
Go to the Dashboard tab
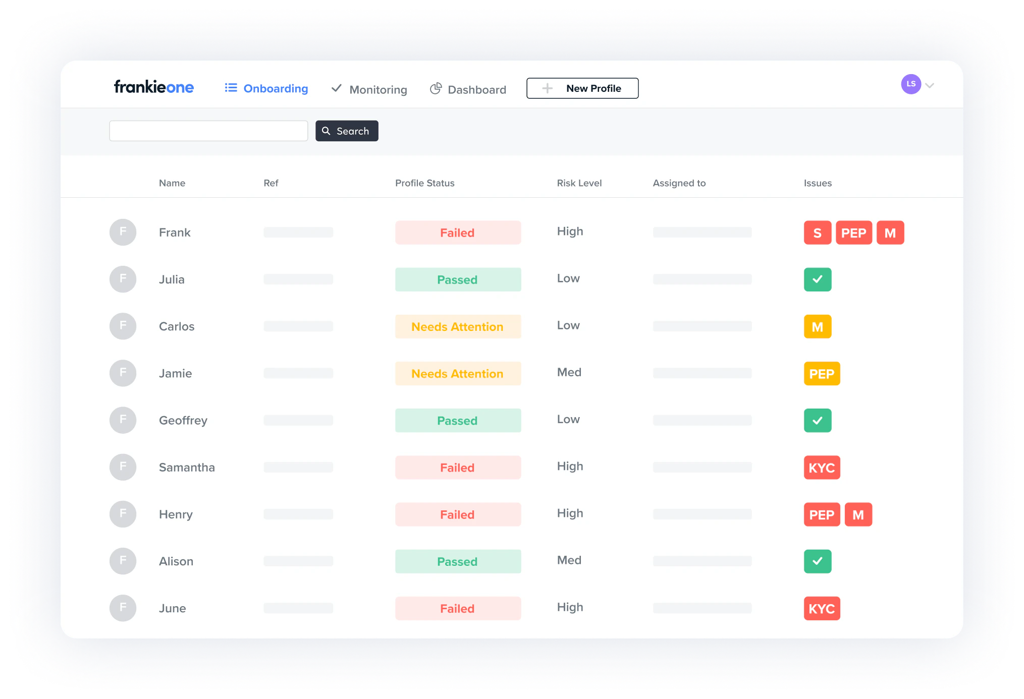tap(468, 89)
